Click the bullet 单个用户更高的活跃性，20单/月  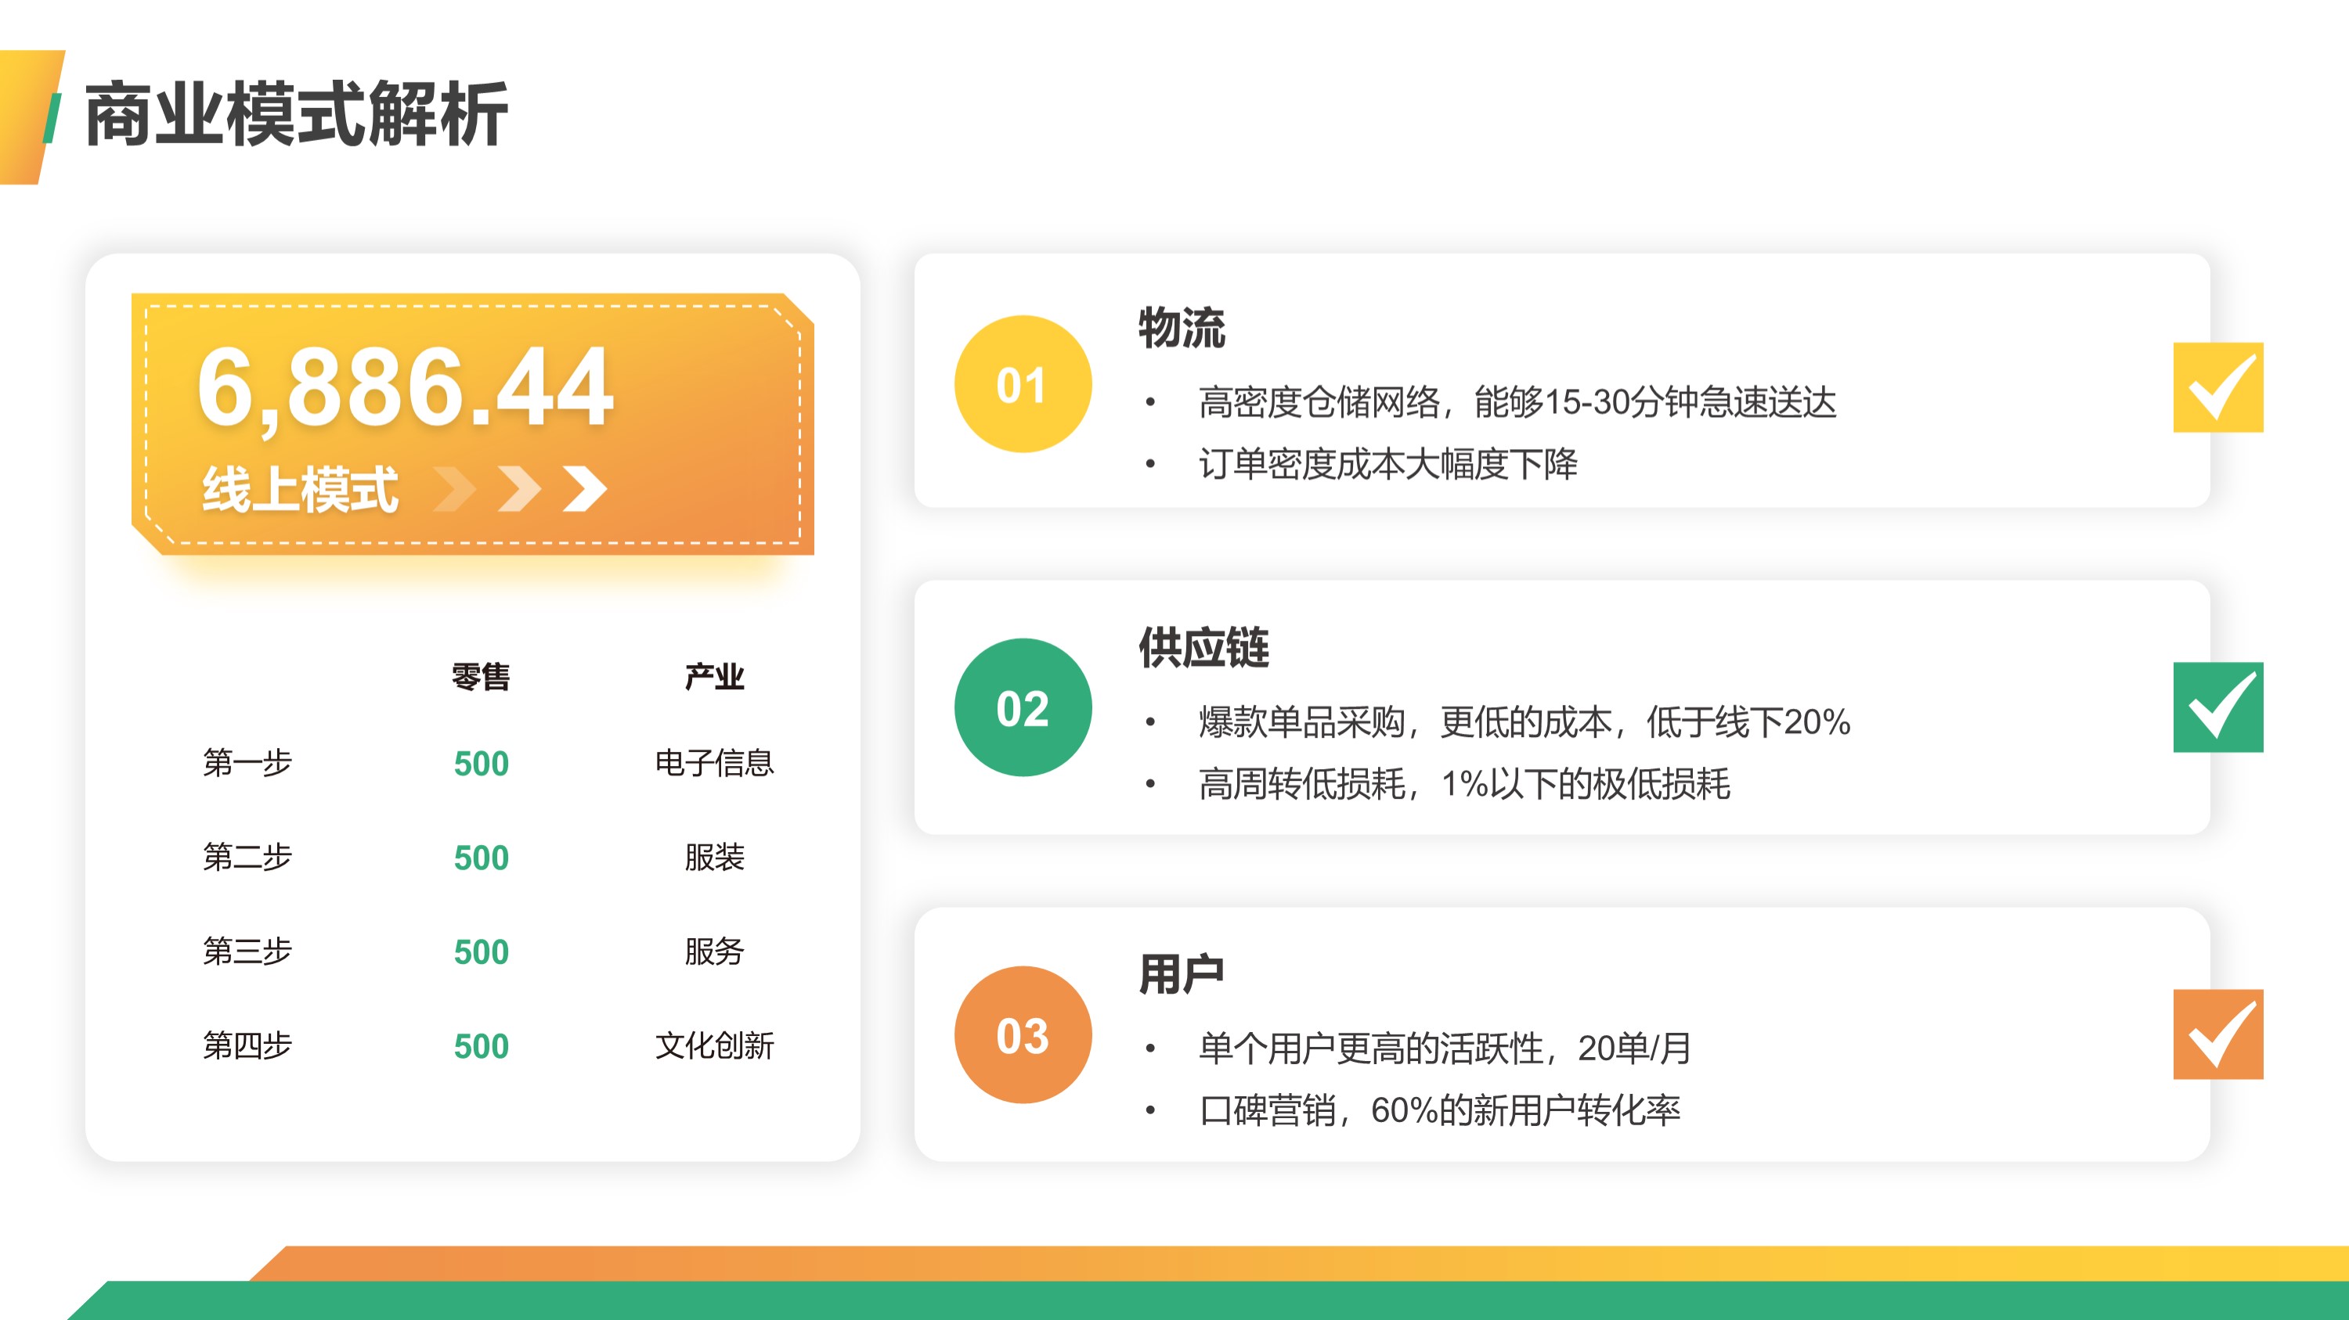point(1445,1048)
